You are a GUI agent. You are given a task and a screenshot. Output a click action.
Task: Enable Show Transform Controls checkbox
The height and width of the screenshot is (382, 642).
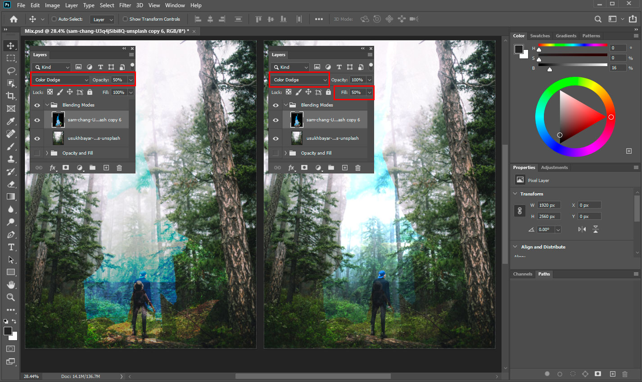tap(125, 19)
